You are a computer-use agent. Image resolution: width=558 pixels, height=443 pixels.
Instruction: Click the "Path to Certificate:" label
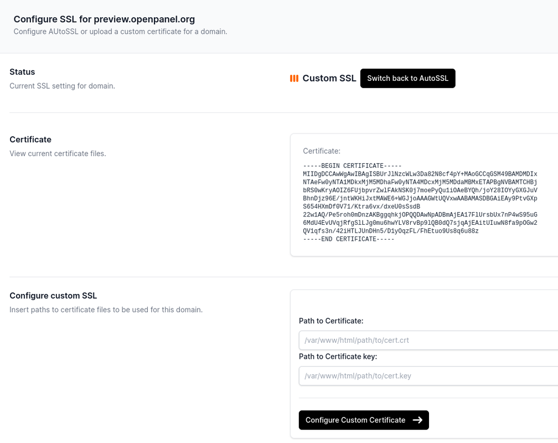coord(331,321)
